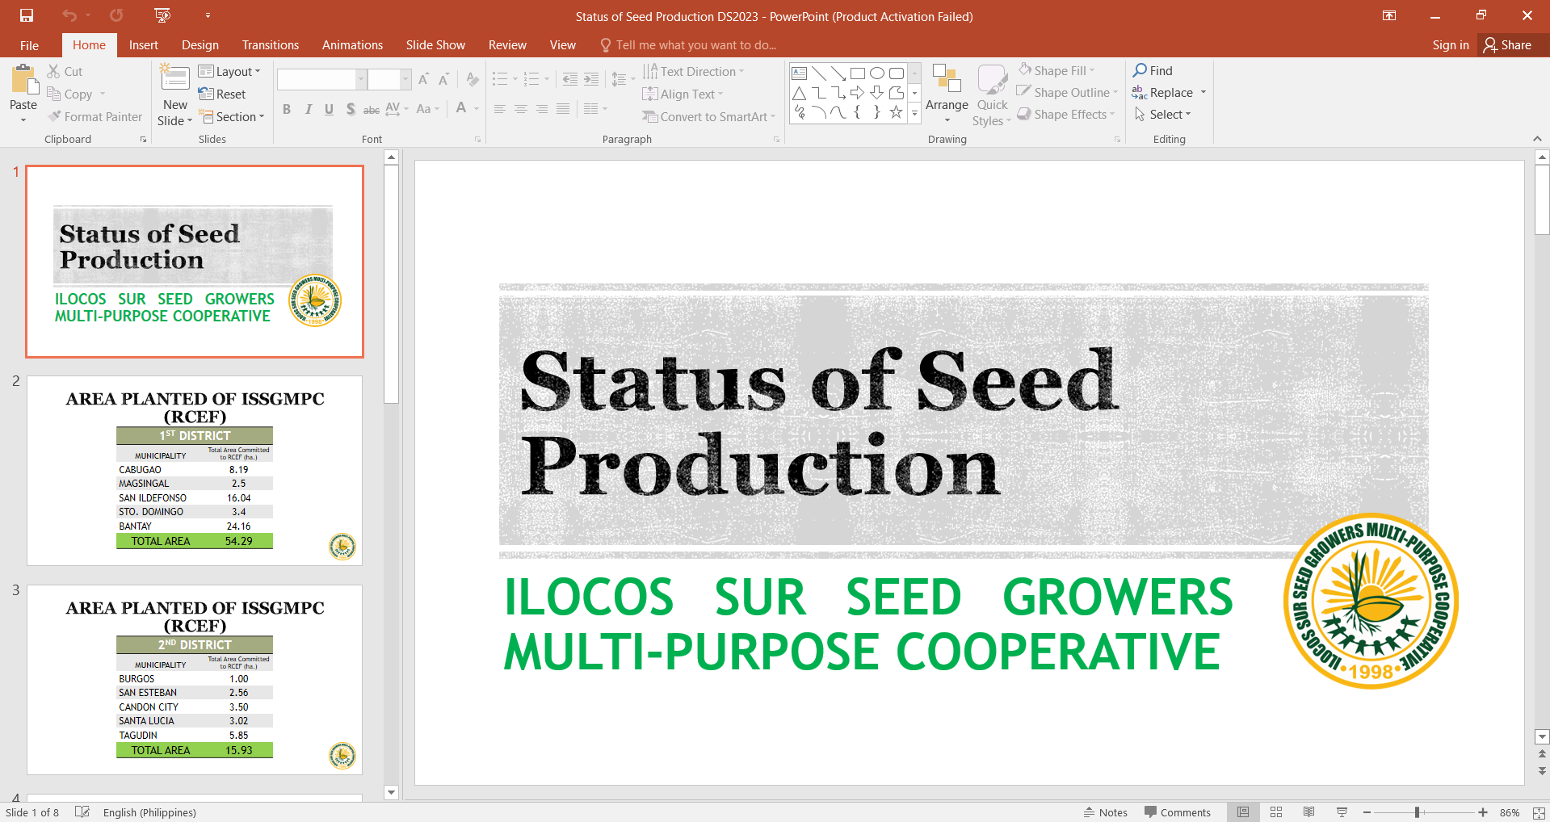Screen dimensions: 1550x822
Task: Open the Transitions tab
Action: click(271, 45)
